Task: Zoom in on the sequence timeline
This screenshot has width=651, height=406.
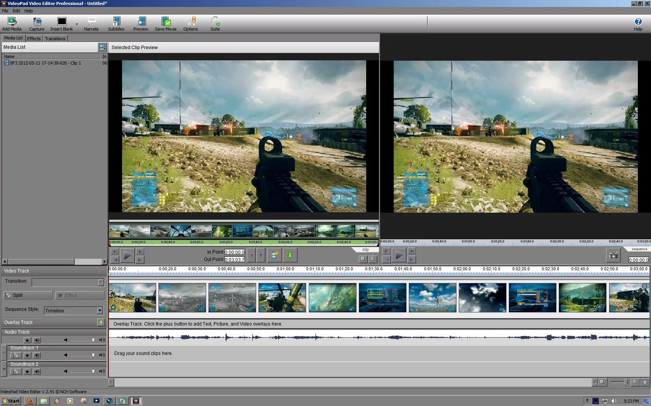Action: click(x=602, y=382)
